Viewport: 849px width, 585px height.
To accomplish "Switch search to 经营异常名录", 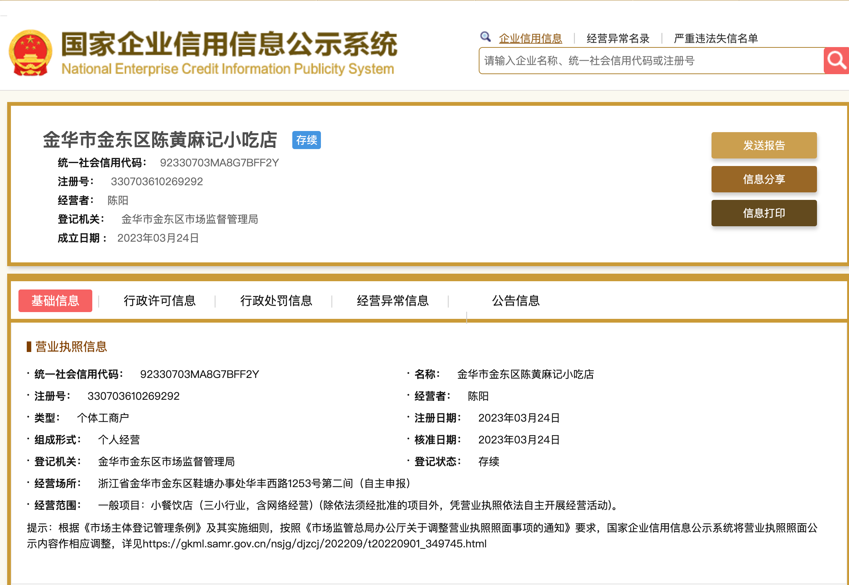I will pos(618,38).
